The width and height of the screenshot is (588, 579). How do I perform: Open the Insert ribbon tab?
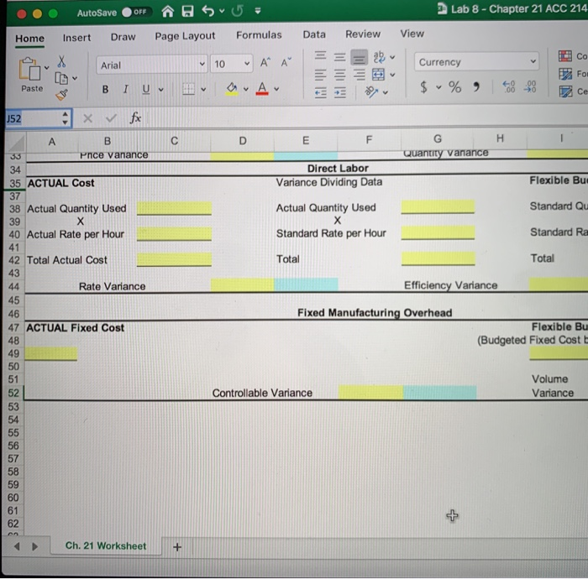(77, 38)
